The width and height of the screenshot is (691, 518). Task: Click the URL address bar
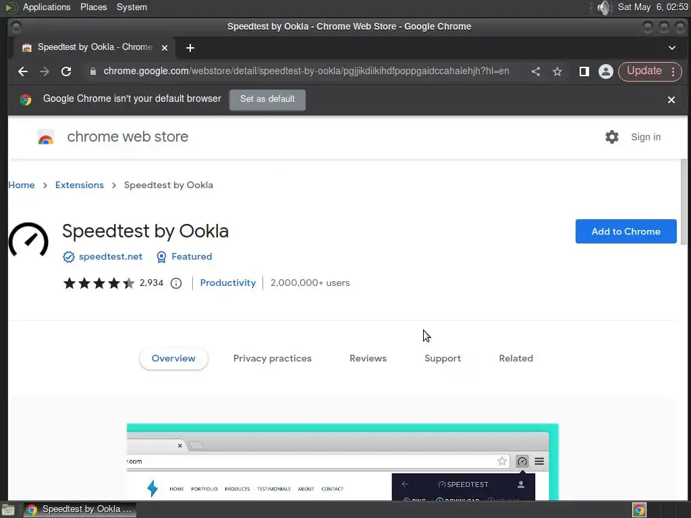(x=306, y=71)
